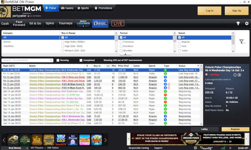
Task: Go to Casino section
Action: [x=67, y=8]
